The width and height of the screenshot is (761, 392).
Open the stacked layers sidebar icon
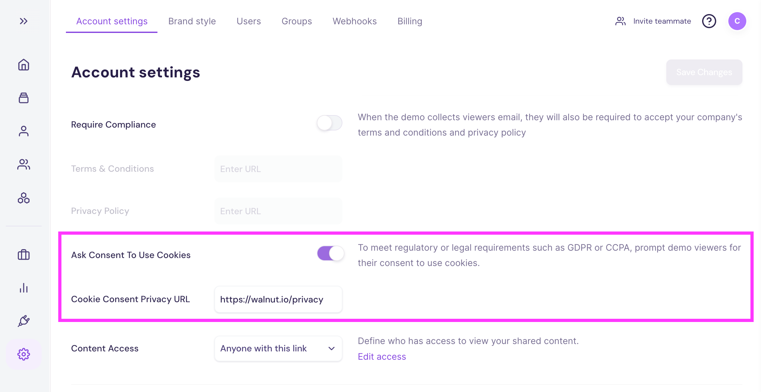pos(24,98)
